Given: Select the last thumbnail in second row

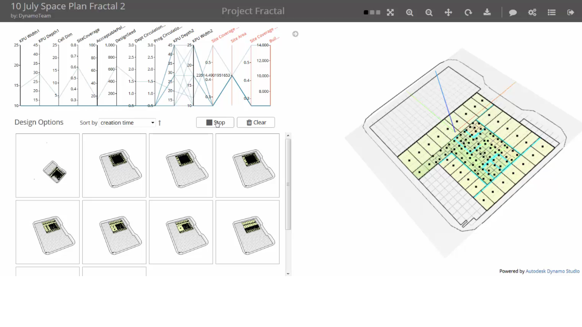Looking at the screenshot, I should [x=247, y=232].
